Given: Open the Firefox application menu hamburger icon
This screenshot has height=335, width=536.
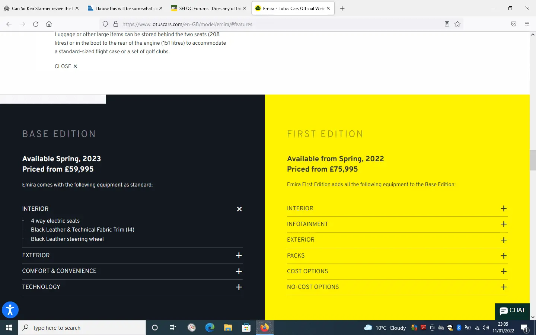Looking at the screenshot, I should tap(527, 24).
